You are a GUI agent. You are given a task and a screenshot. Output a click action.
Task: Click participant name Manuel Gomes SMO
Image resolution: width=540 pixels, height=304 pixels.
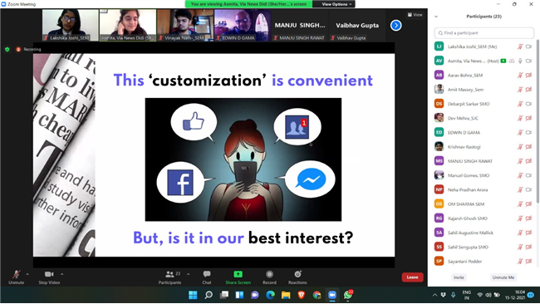(x=469, y=175)
